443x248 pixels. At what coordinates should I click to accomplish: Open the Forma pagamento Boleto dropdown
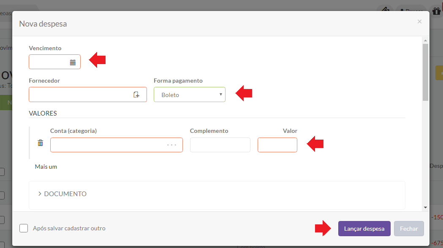(190, 94)
